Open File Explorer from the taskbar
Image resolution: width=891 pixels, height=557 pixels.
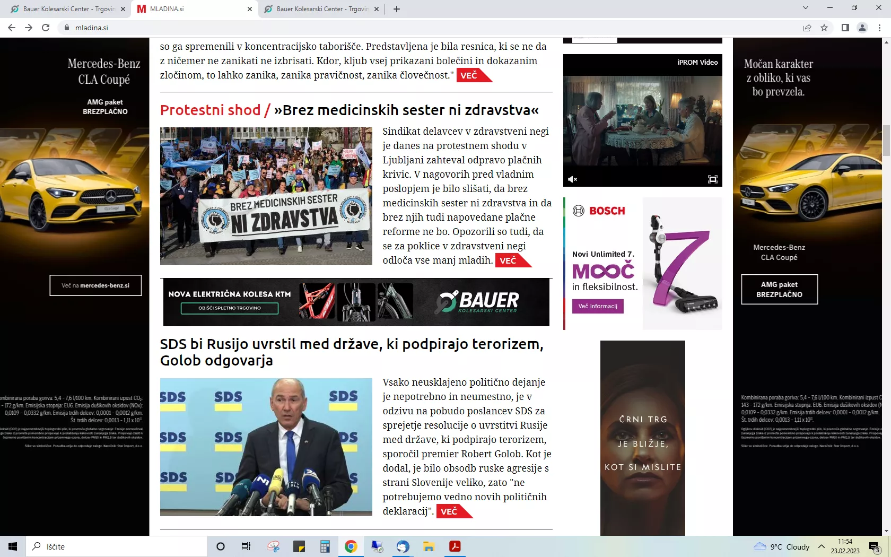pos(429,546)
